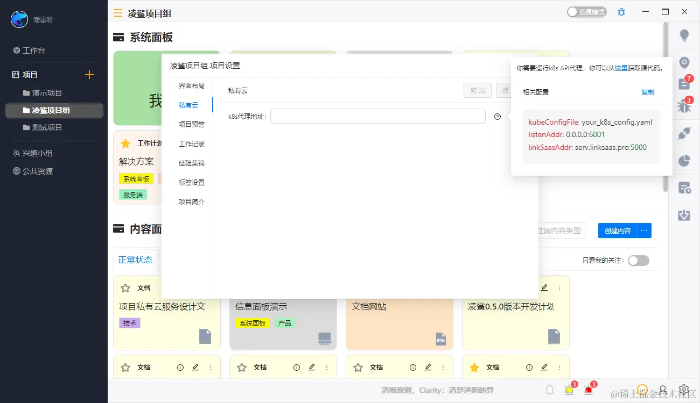Click the blue bug icon in title bar
The height and width of the screenshot is (403, 700).
[x=621, y=12]
